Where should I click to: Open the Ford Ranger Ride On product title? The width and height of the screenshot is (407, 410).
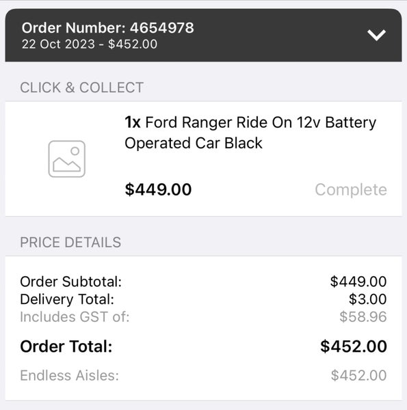click(x=250, y=133)
